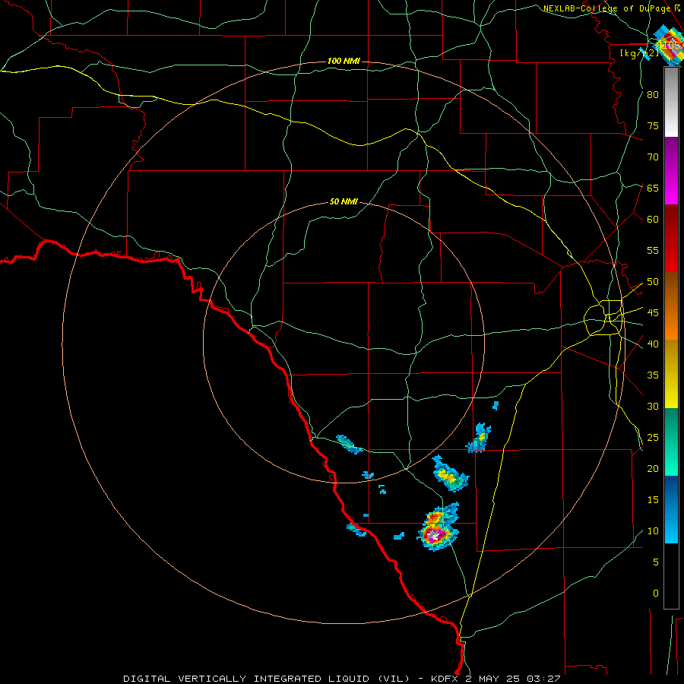Click the 80 value on the VIL scale
Image resolution: width=684 pixels, height=684 pixels.
click(x=653, y=95)
